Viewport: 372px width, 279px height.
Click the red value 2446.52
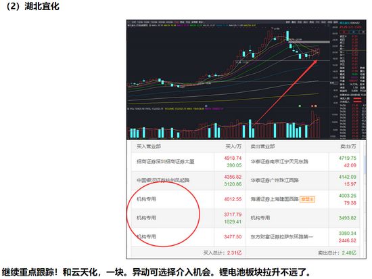(x=348, y=240)
